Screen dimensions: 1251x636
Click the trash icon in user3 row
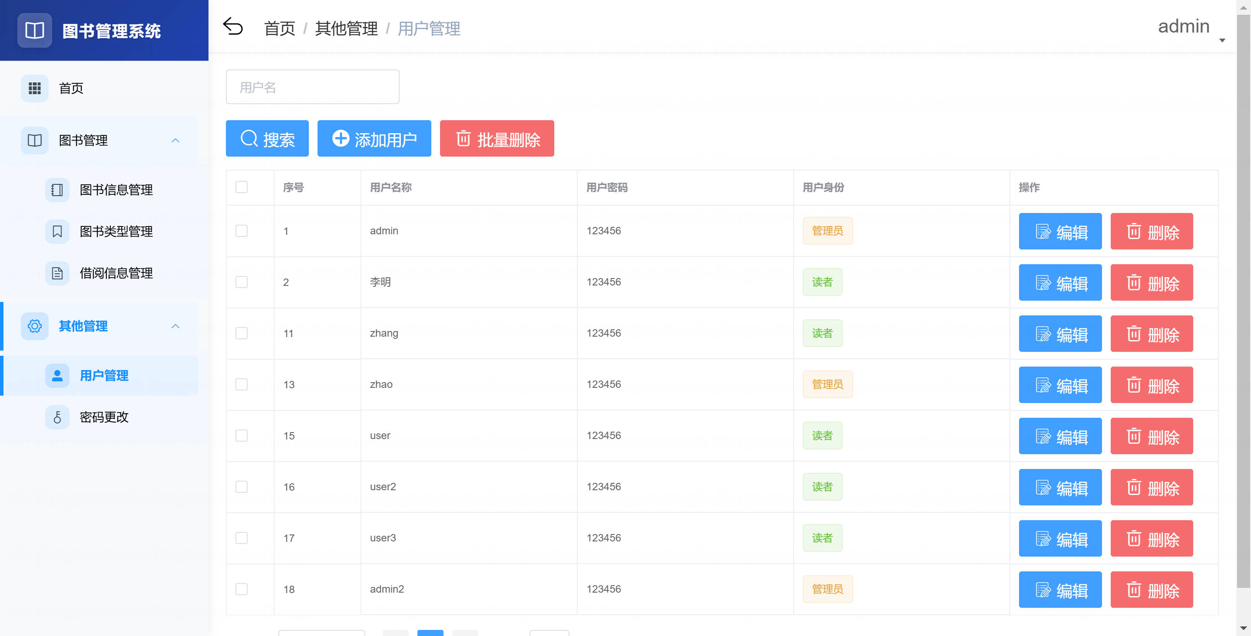click(1133, 538)
